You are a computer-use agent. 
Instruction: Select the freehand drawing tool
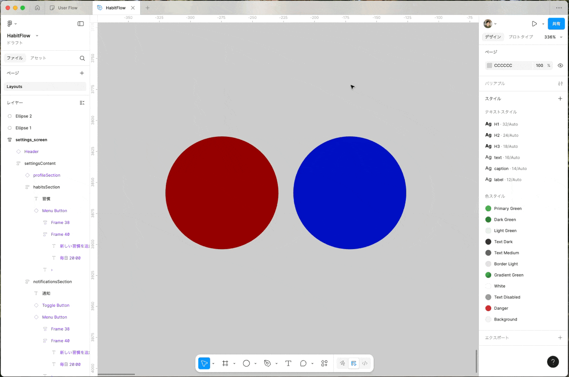point(342,363)
